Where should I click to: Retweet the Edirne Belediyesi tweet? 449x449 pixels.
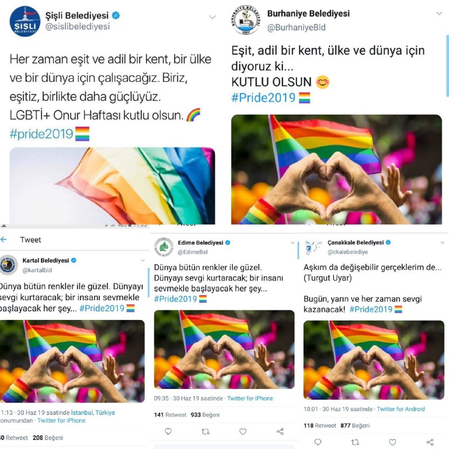pyautogui.click(x=205, y=431)
